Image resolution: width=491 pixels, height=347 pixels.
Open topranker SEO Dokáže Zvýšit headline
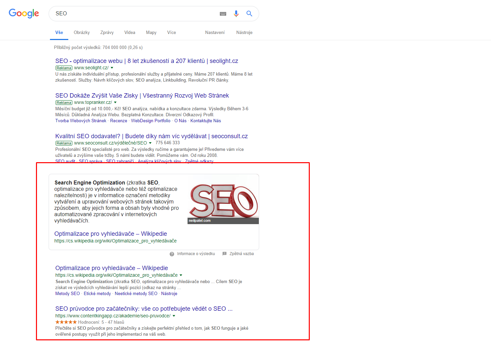(142, 96)
